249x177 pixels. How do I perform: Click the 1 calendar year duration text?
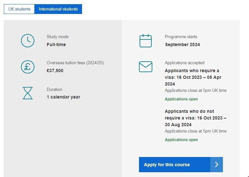coord(63,97)
